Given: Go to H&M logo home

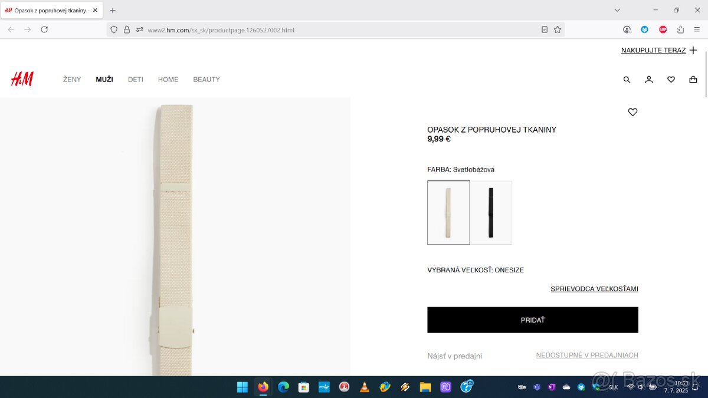Looking at the screenshot, I should point(22,79).
